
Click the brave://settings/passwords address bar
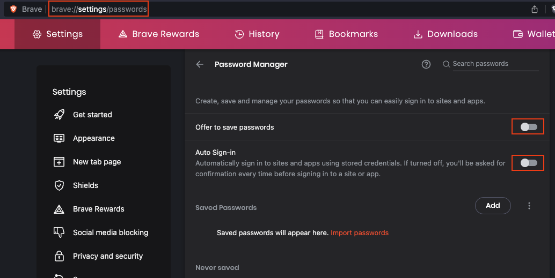click(x=99, y=9)
